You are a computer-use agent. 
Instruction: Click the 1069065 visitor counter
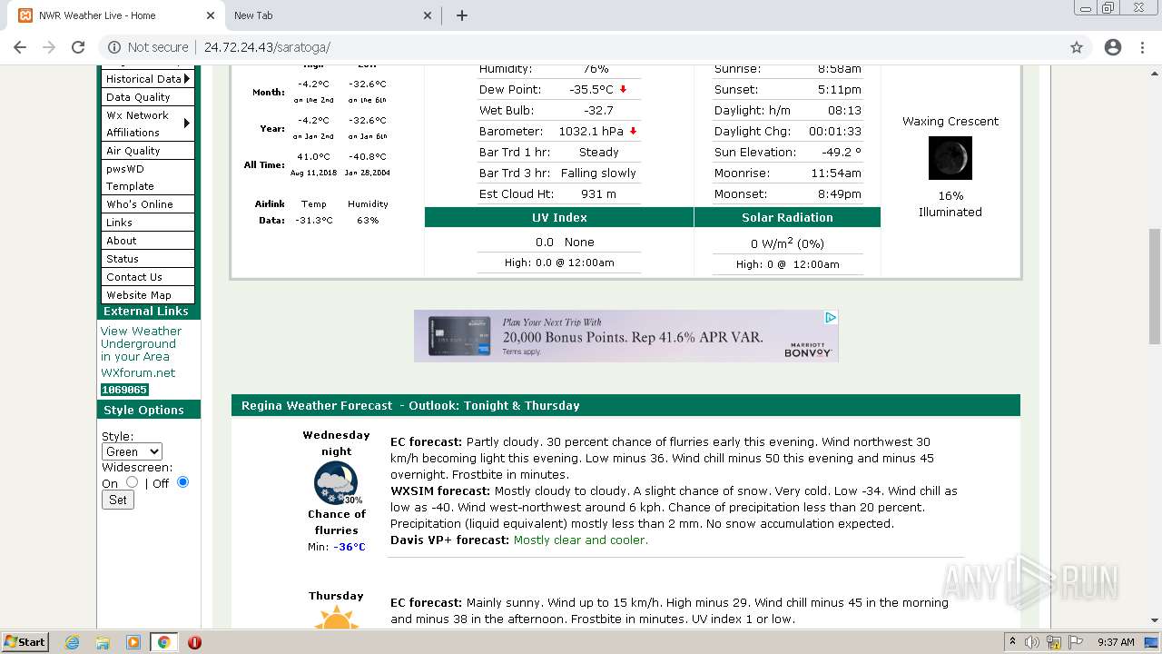click(x=124, y=390)
